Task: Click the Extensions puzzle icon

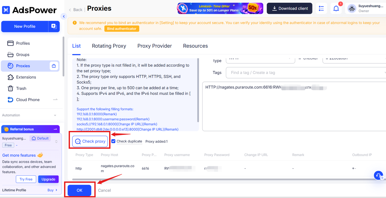Action: [11, 77]
